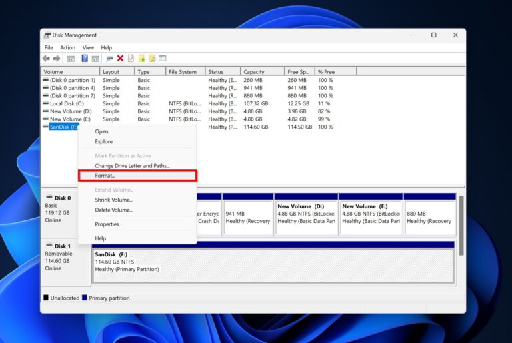512x343 pixels.
Task: Click the Back arrow in the toolbar
Action: point(47,59)
